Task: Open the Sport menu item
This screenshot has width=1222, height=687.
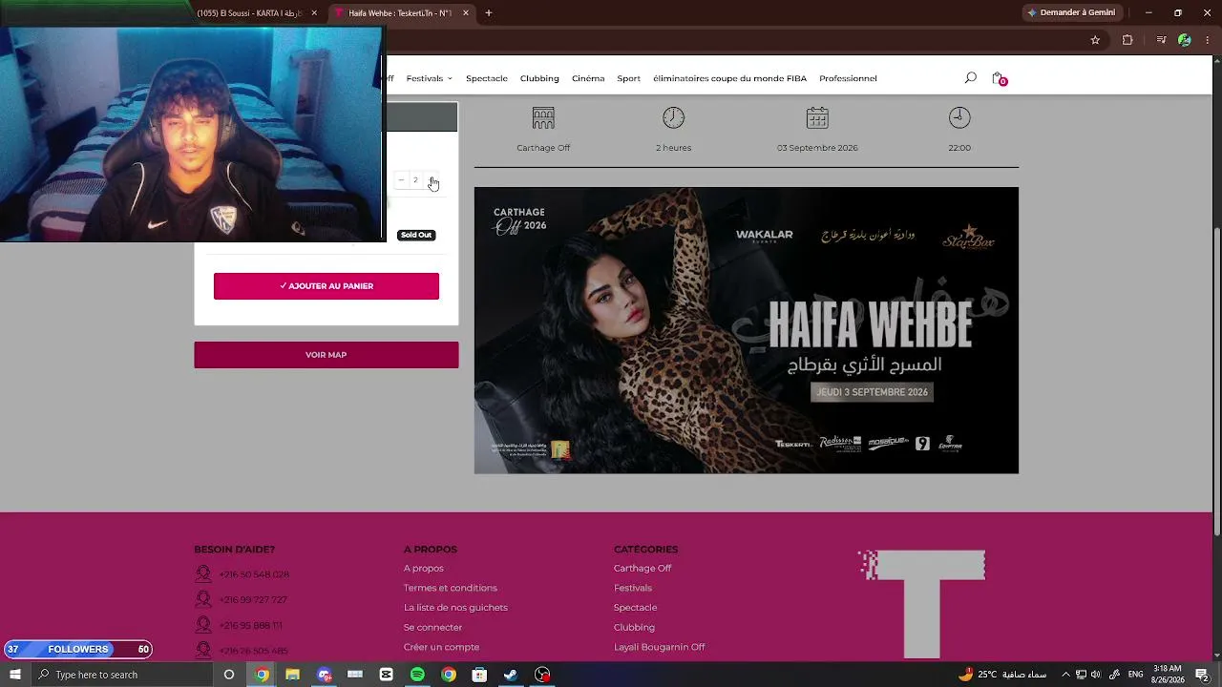Action: click(x=628, y=78)
